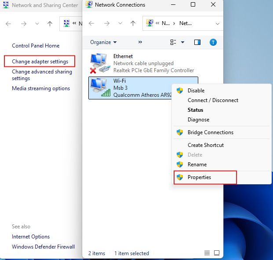Click '1 item selected' in status bar
The image size is (273, 260).
[x=131, y=253]
